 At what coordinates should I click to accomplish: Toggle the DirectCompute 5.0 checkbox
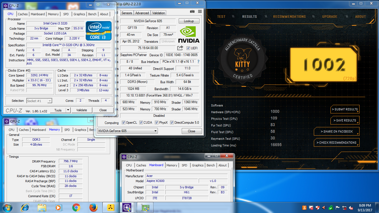click(x=172, y=123)
